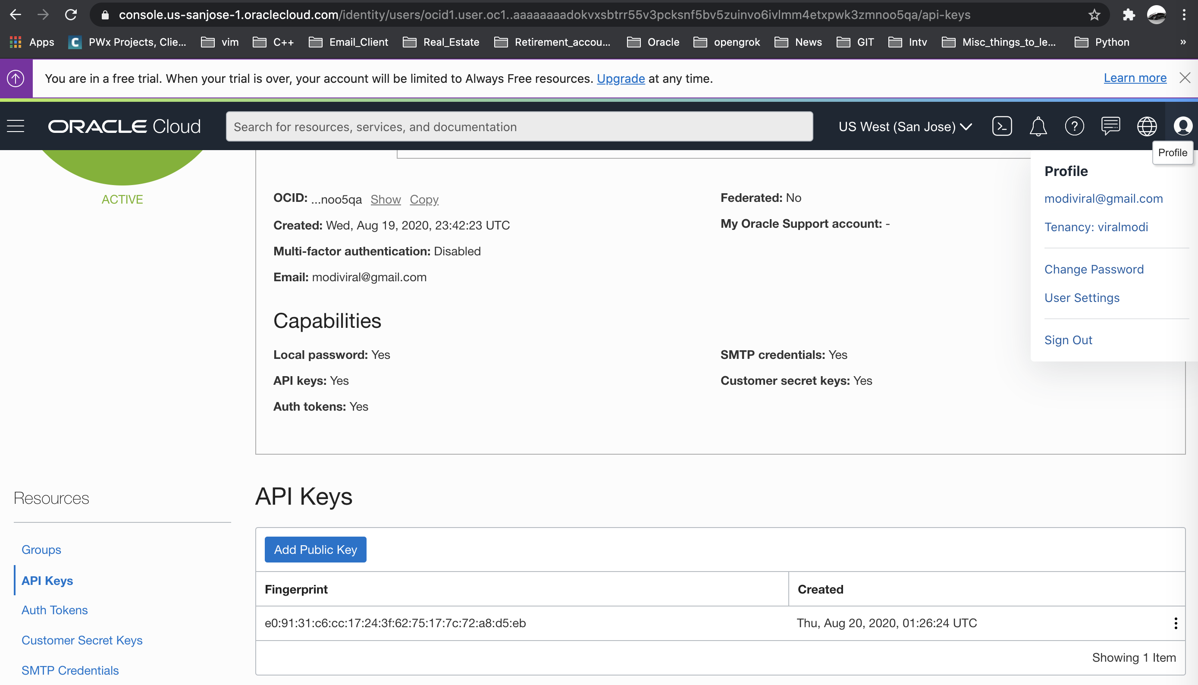Expand hidden bookmarks overflow chevron
This screenshot has width=1198, height=685.
tap(1182, 42)
